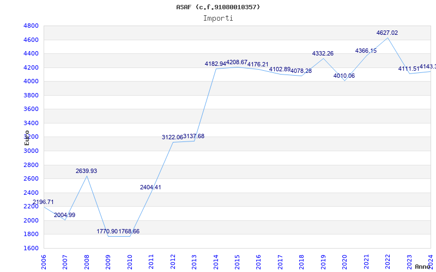The height and width of the screenshot is (272, 436).
Task: Click x-axis year 2016
Action: click(x=258, y=262)
